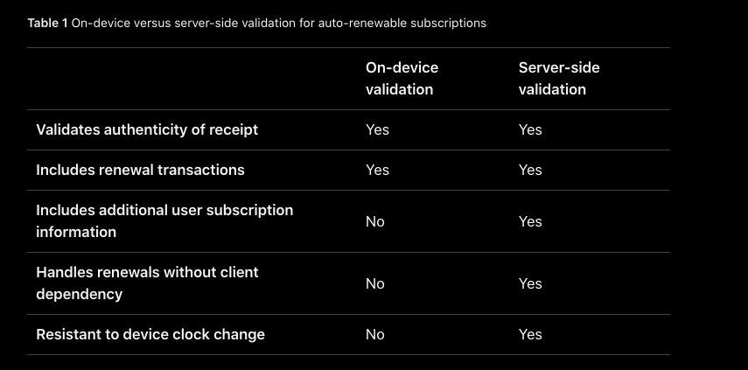Click Server-side "Yes" for renewal transactions row
748x370 pixels.
(x=530, y=170)
